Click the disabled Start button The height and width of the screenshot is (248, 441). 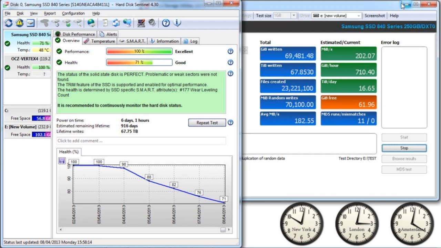click(x=404, y=137)
